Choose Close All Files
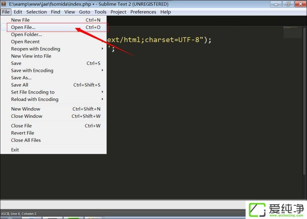Screen dimensions: 307x219 [x=26, y=140]
